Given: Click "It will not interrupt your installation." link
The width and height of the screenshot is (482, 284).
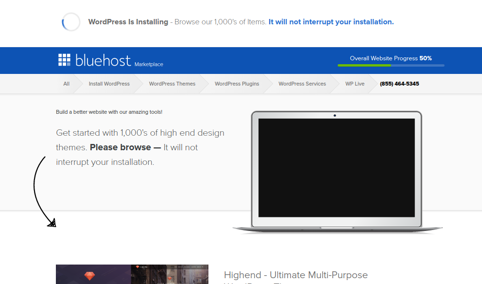Looking at the screenshot, I should tap(331, 22).
